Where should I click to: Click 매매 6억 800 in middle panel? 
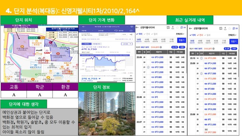coord(157,77)
